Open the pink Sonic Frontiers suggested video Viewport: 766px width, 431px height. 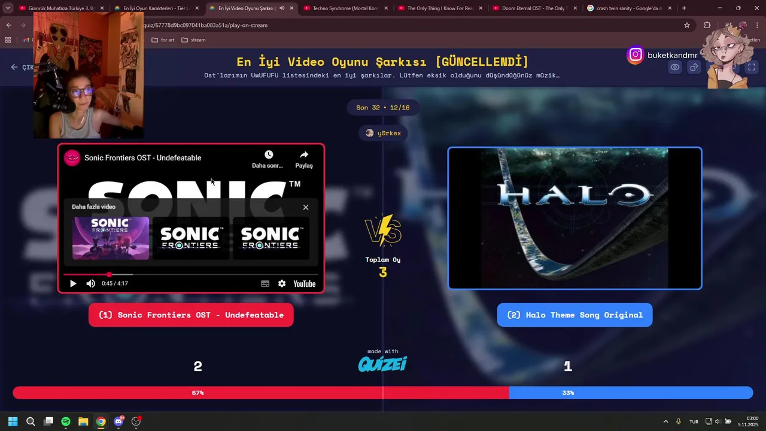coord(111,238)
